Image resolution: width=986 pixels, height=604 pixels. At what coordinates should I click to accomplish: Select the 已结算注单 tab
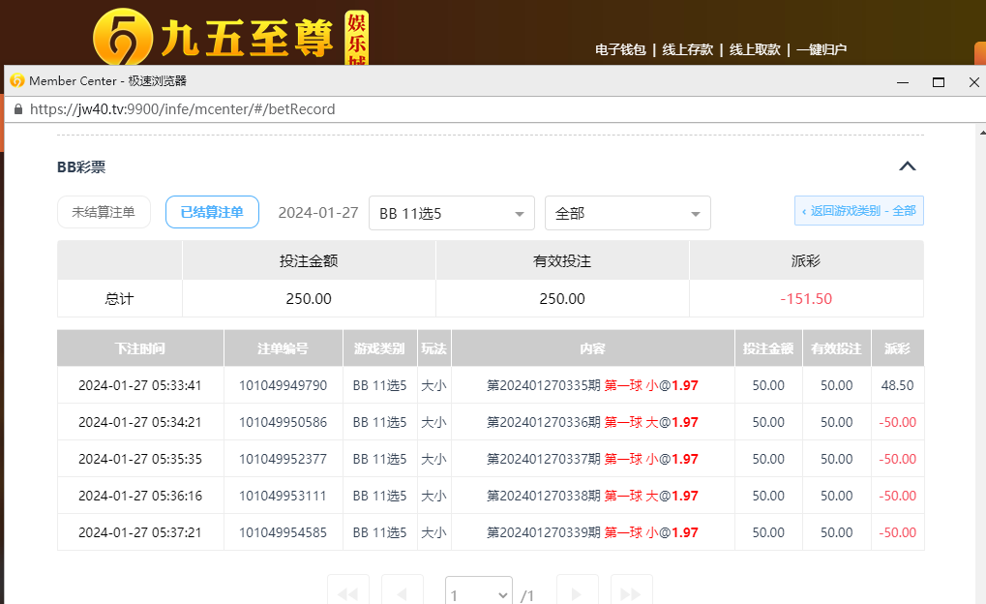pyautogui.click(x=212, y=212)
